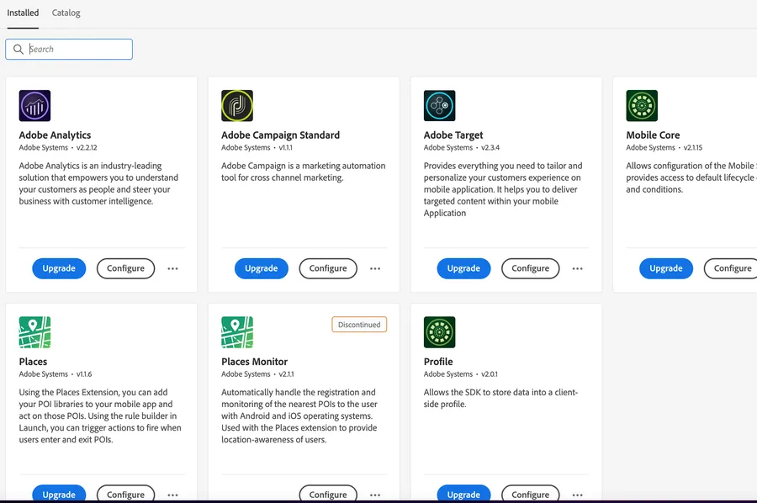The height and width of the screenshot is (503, 757).
Task: Upgrade the Profile extension
Action: (463, 494)
